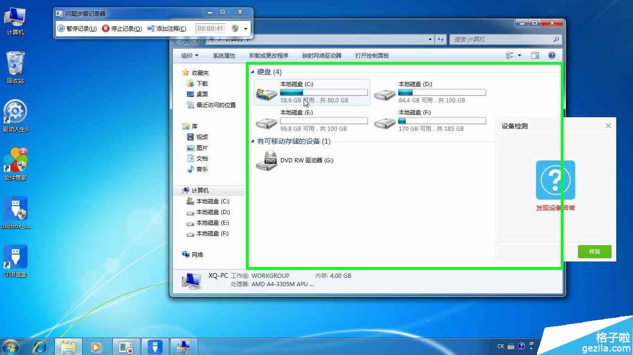633x355 pixels.
Task: Launch Internet Explorer from the taskbar
Action: 40,347
